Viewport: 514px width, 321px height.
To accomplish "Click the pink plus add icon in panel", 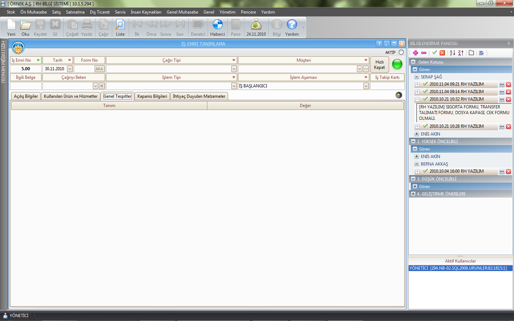I will click(415, 53).
